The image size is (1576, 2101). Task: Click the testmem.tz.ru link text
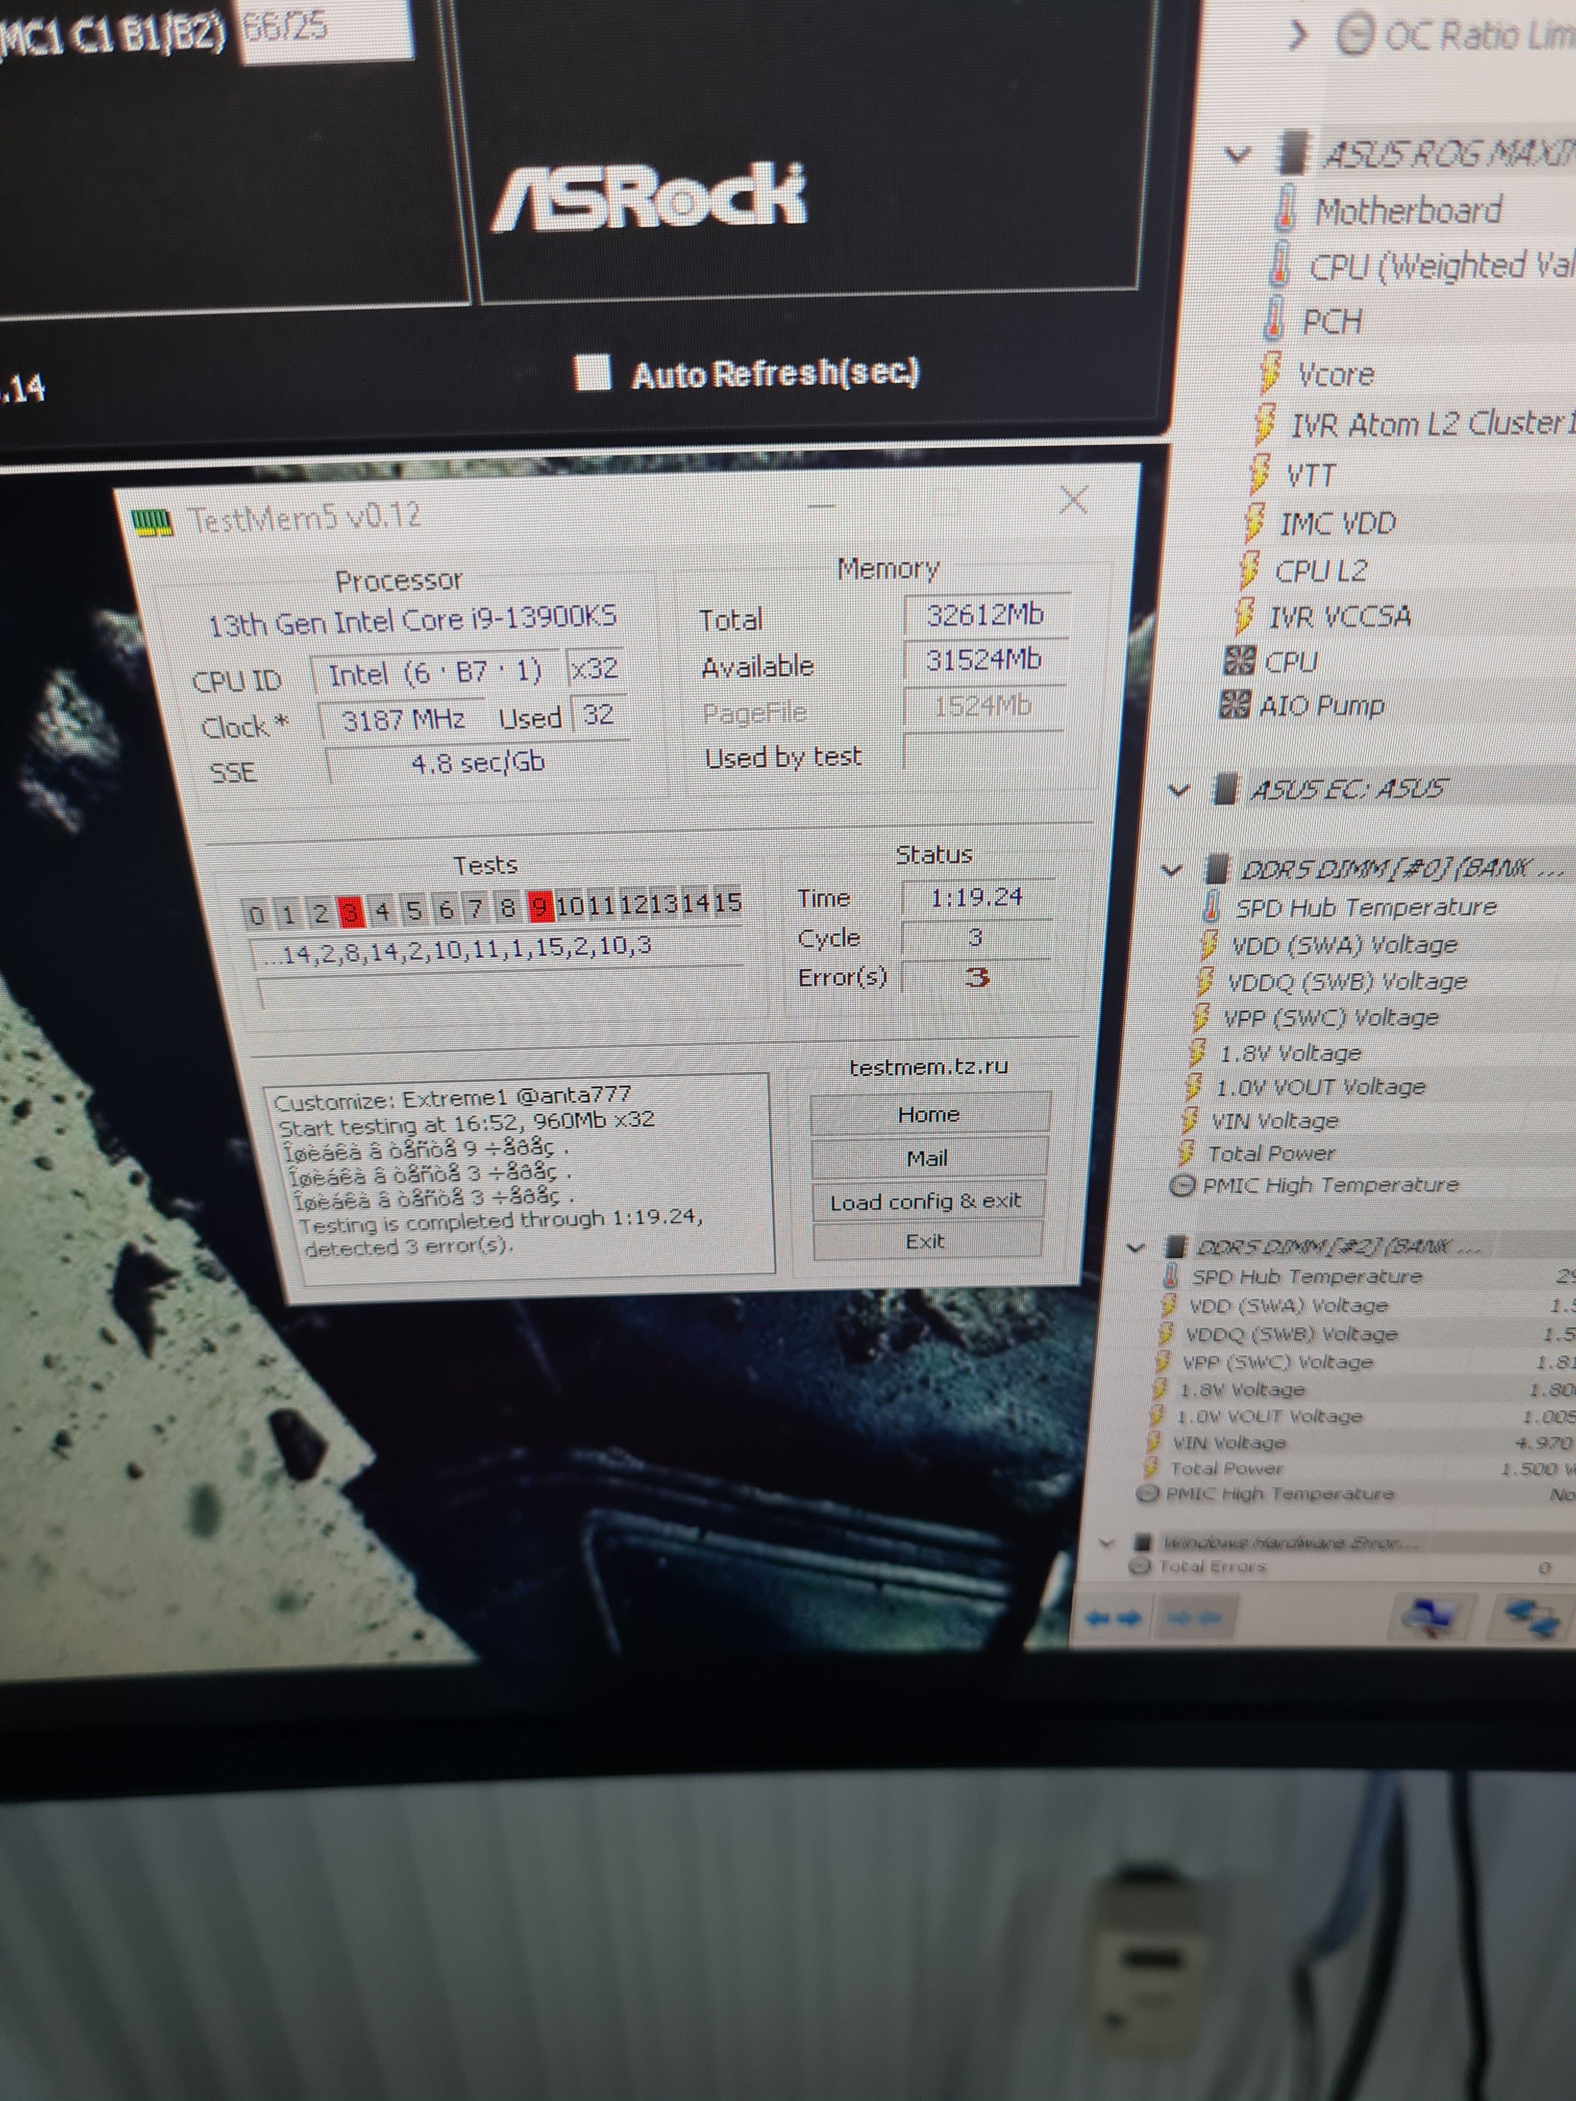coord(928,1067)
